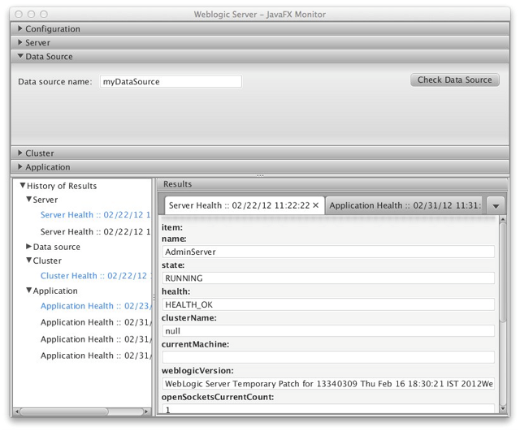Switch to Application Health 02/31/12 tab
The width and height of the screenshot is (520, 431).
(405, 205)
